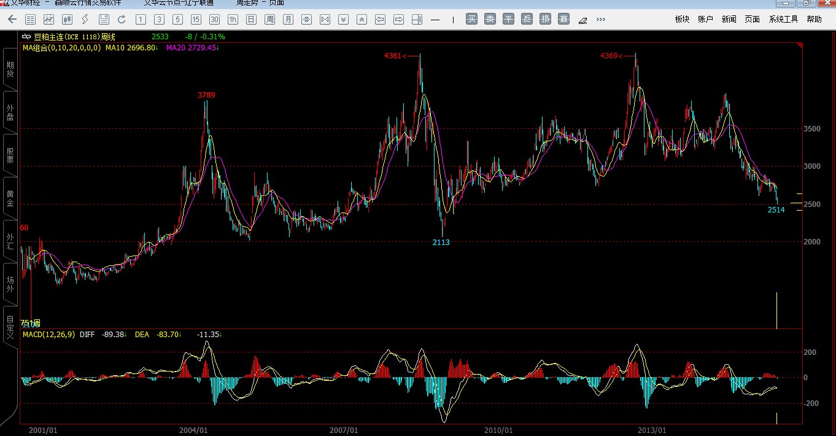The image size is (836, 436).
Task: Select the 黄金 side tab
Action: 10,198
